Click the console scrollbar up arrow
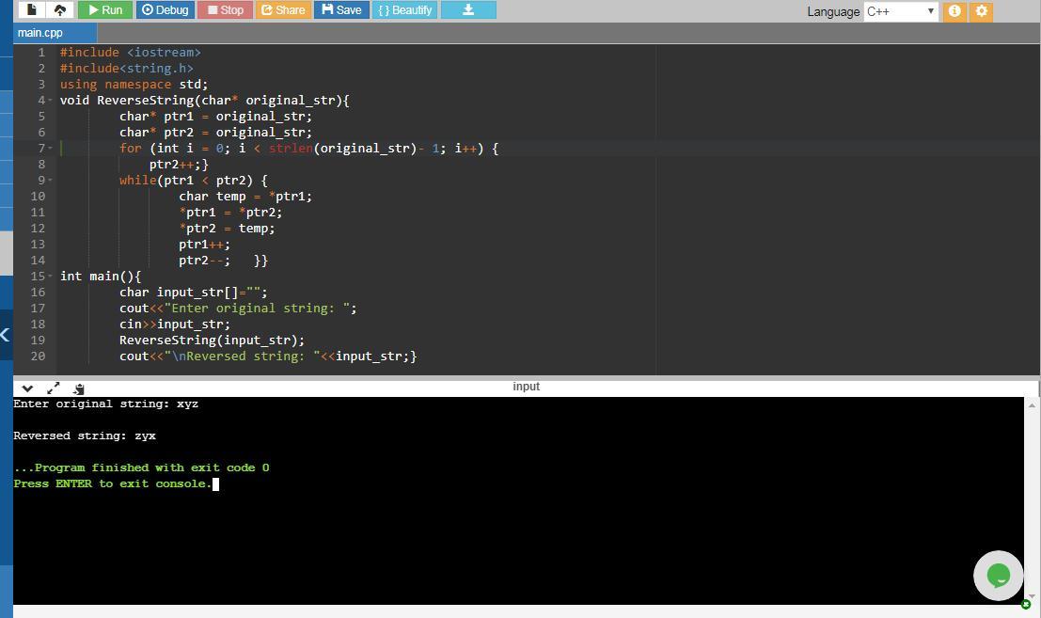1041x618 pixels. point(1032,404)
